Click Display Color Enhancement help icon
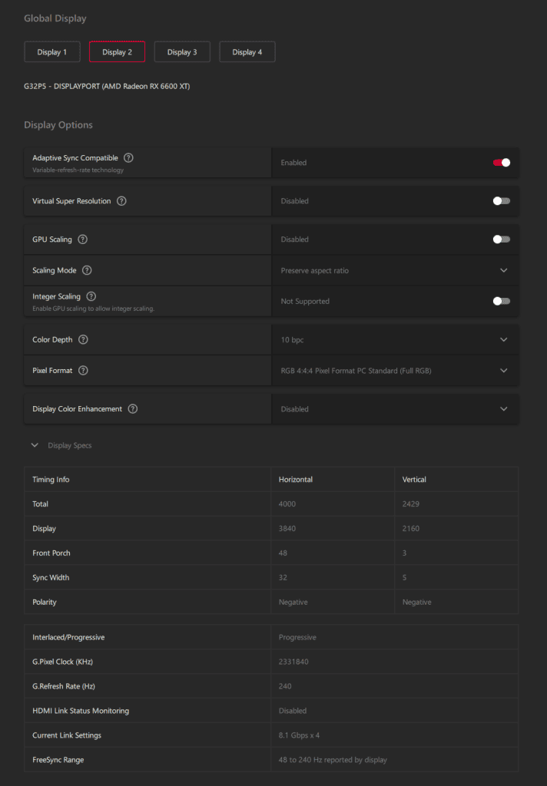Viewport: 547px width, 786px height. (133, 409)
